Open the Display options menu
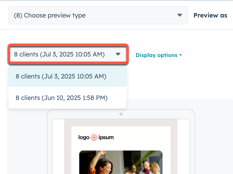Screen dimensions: 233x174 159,55
